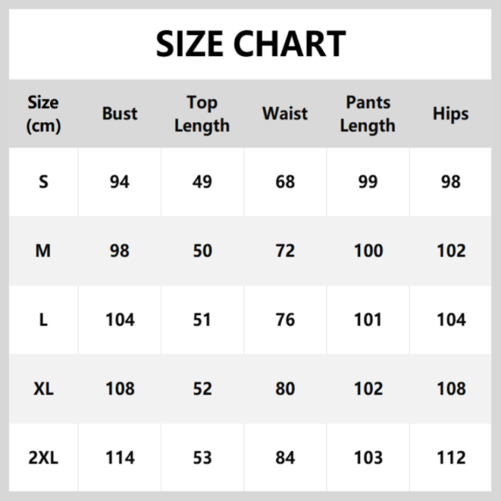Image resolution: width=501 pixels, height=501 pixels.
Task: Click the Pants Length column header
Action: [368, 114]
